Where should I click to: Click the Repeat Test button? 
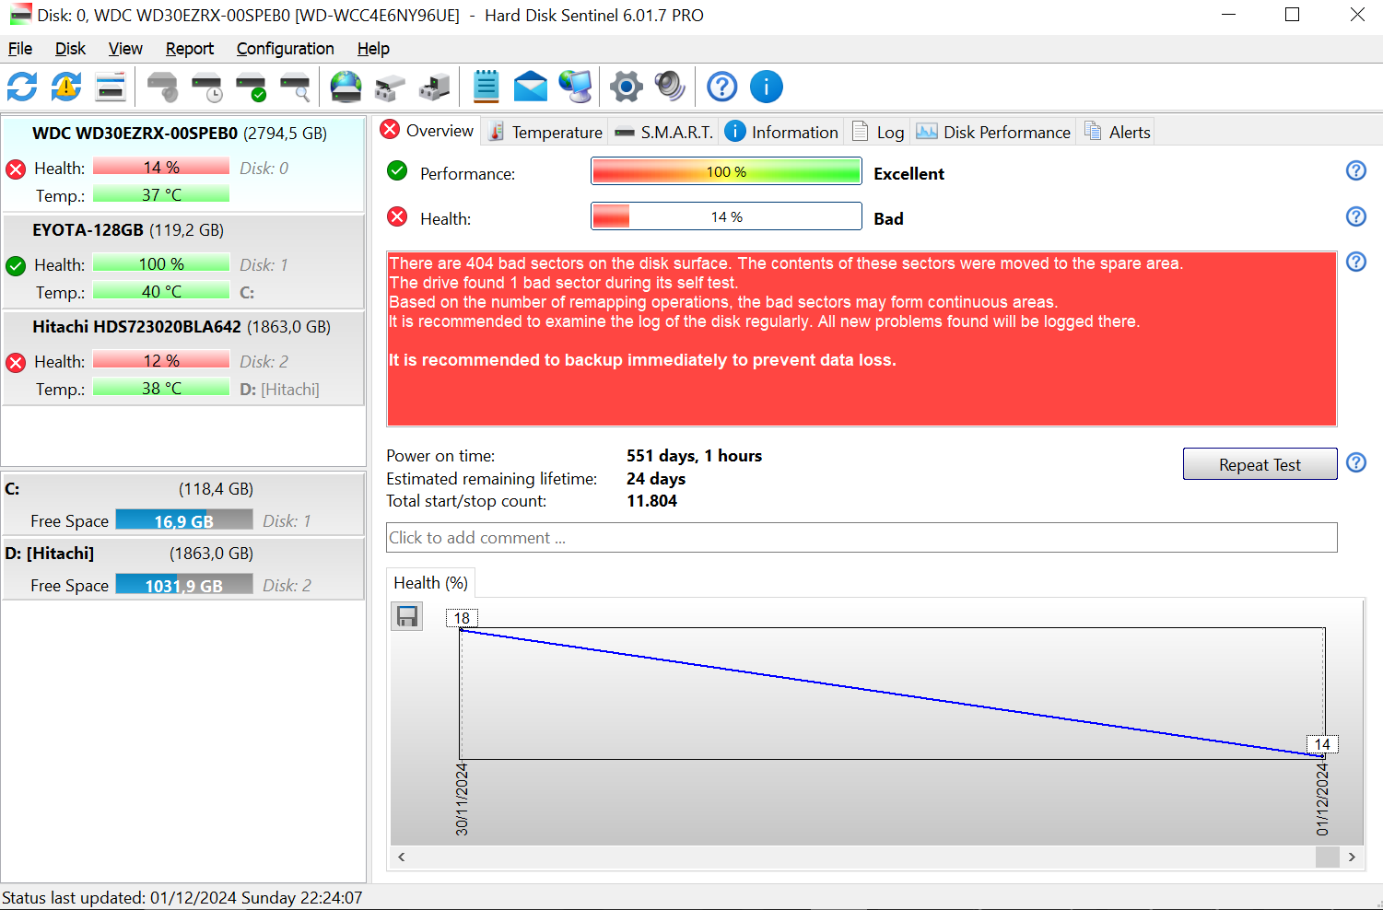pos(1260,464)
